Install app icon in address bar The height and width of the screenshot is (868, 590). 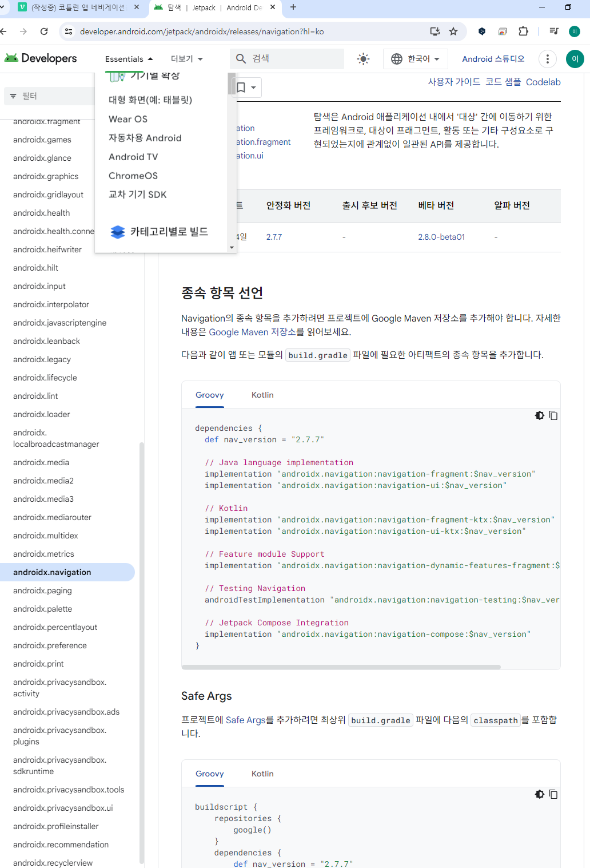435,31
